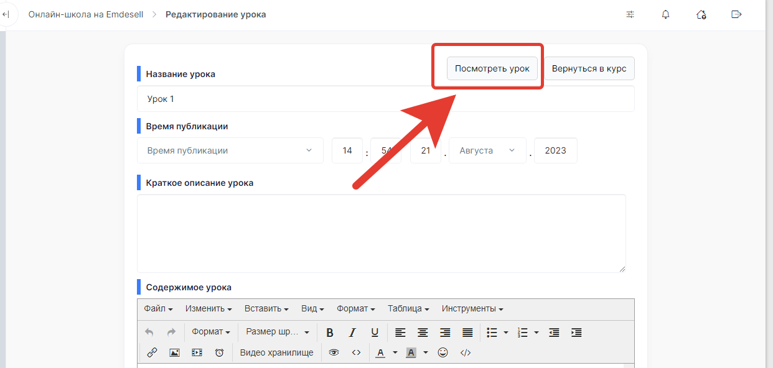This screenshot has width=773, height=368.
Task: Click the lesson name field with Урок 1
Action: (x=386, y=99)
